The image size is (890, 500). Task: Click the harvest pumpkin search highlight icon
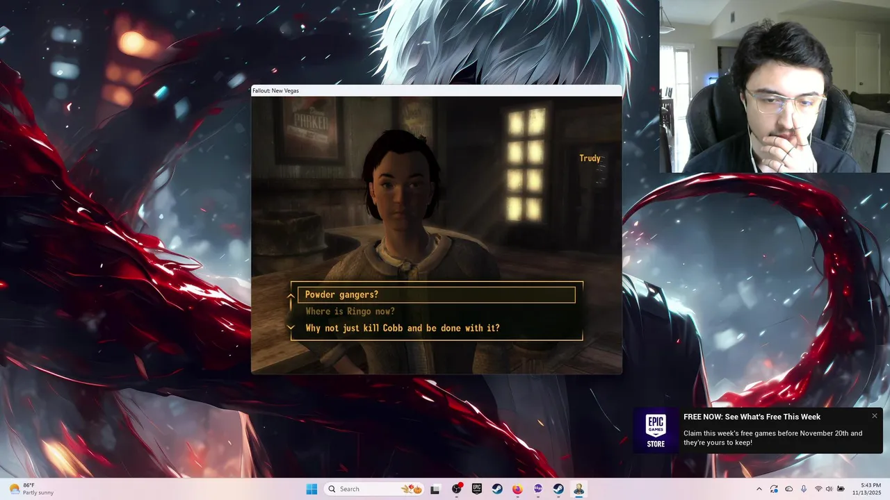point(412,489)
